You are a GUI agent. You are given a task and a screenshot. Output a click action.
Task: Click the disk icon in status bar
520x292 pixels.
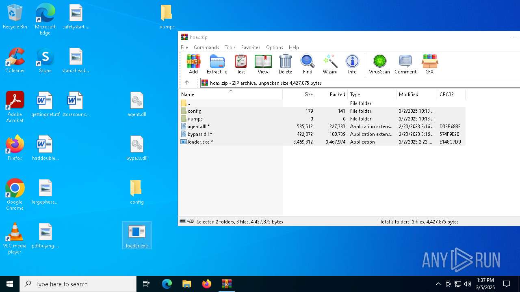[183, 221]
